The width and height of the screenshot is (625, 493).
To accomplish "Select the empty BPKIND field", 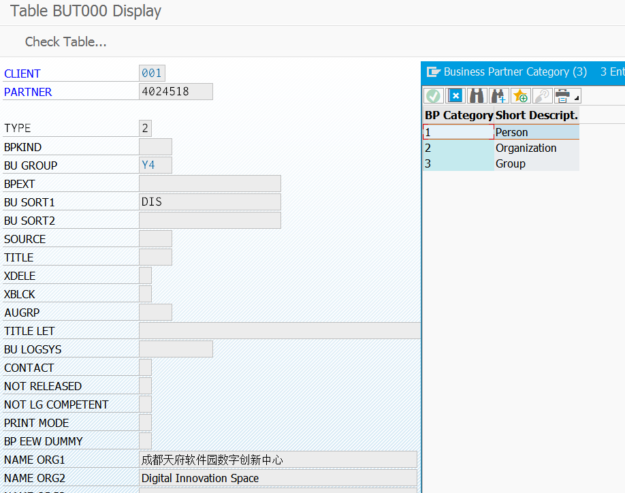I will (x=155, y=146).
